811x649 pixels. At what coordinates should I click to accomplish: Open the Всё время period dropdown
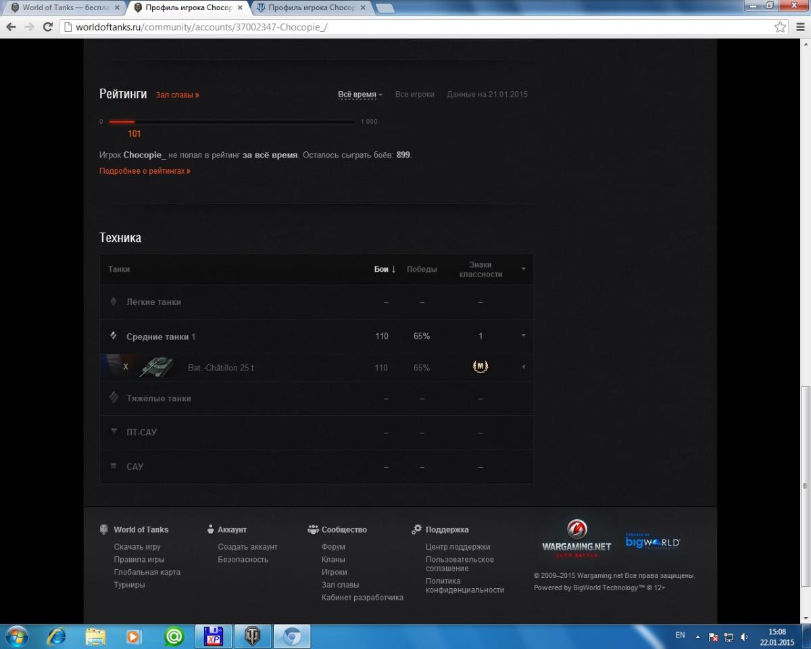[x=360, y=95]
